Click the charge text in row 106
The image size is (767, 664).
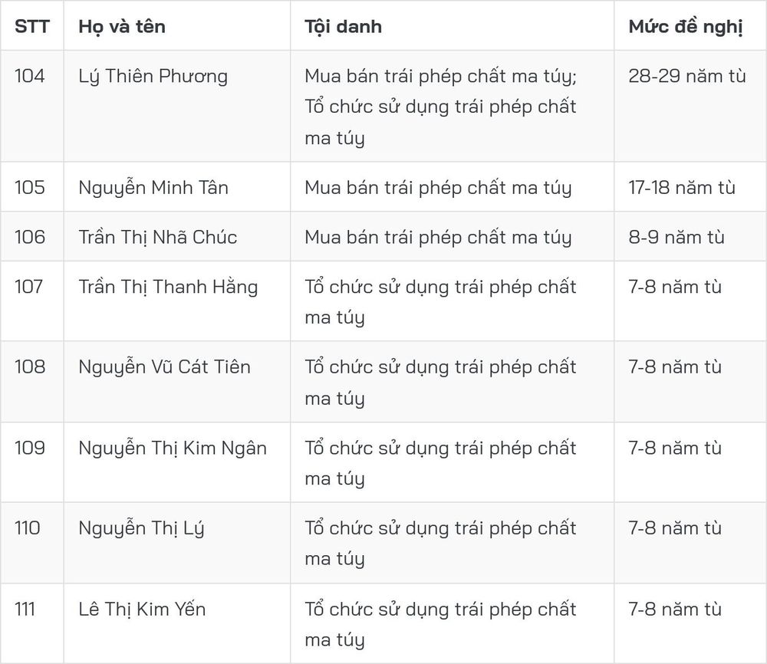(x=438, y=237)
